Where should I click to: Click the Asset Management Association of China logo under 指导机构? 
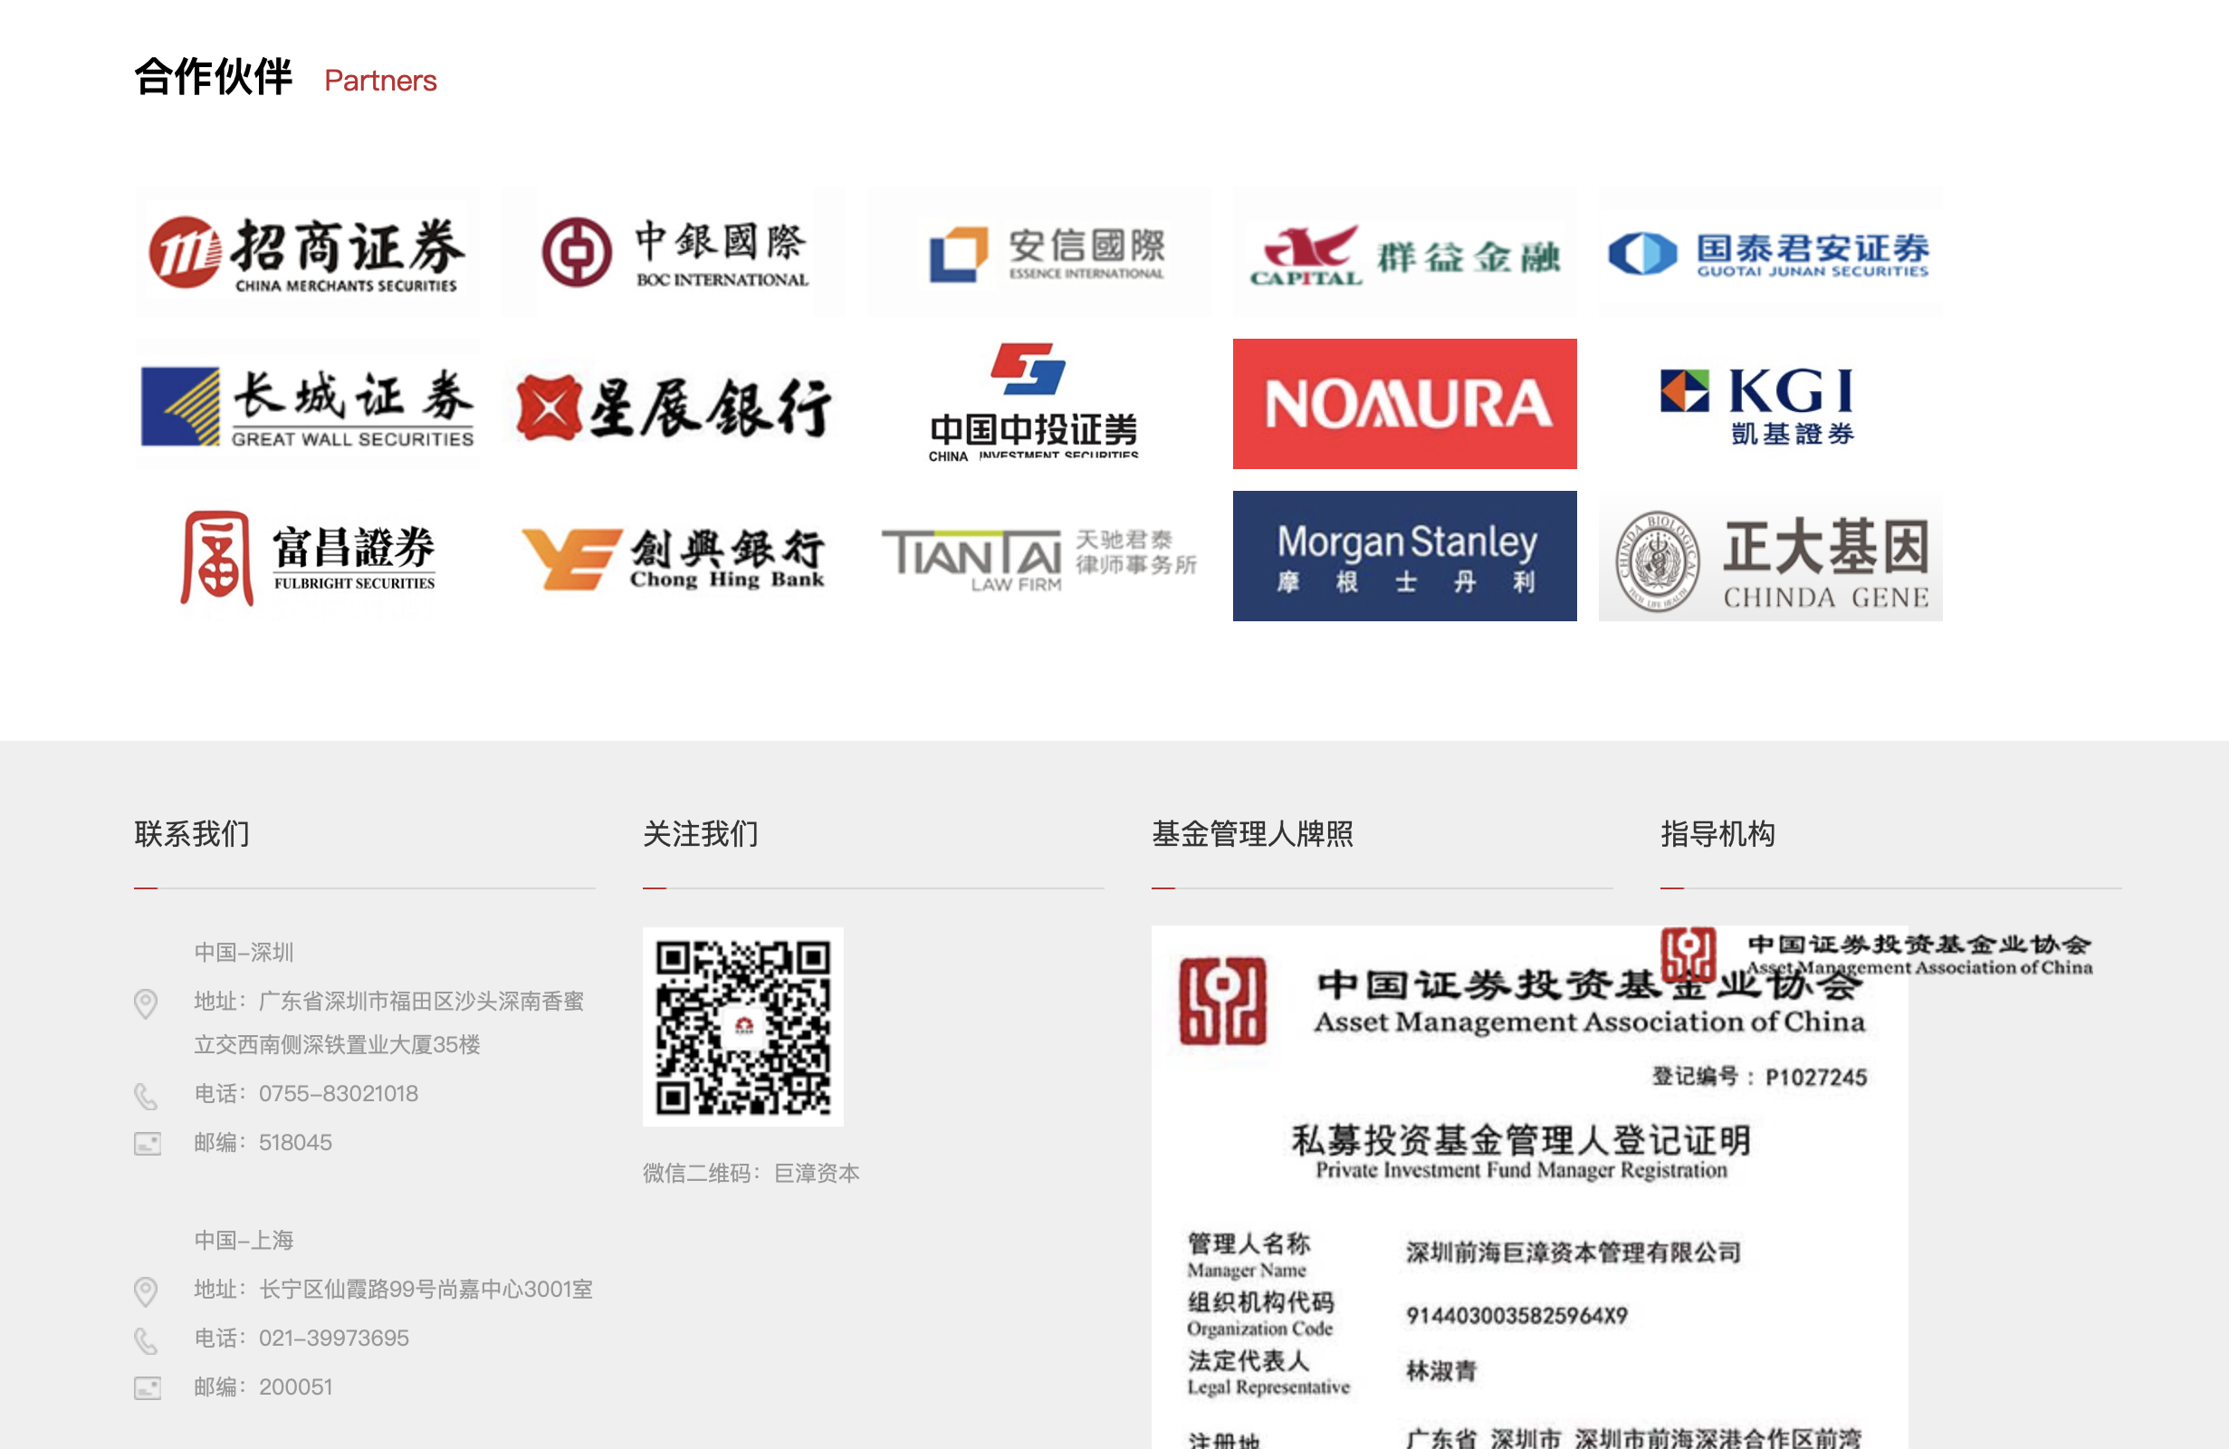(1876, 955)
